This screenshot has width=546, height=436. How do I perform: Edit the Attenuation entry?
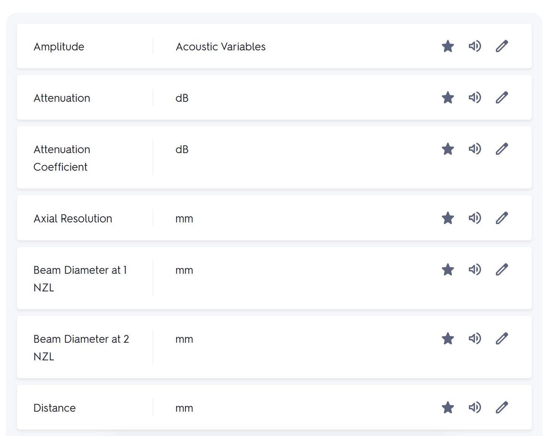point(501,97)
